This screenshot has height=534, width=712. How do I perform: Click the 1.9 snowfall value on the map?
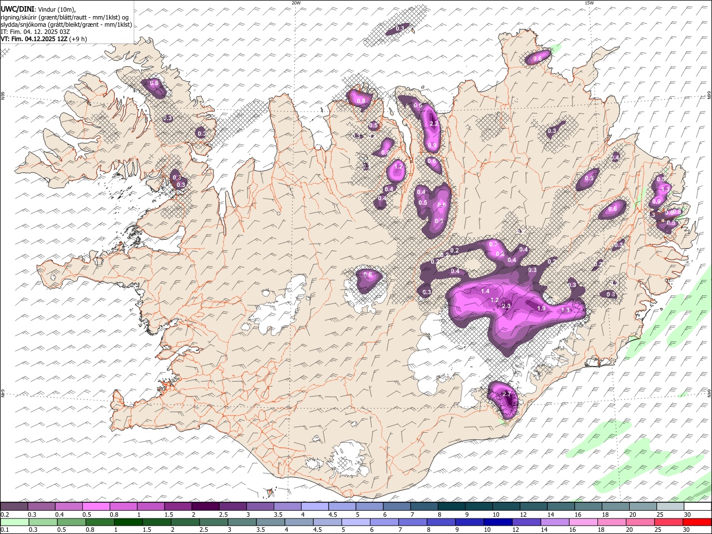point(541,308)
